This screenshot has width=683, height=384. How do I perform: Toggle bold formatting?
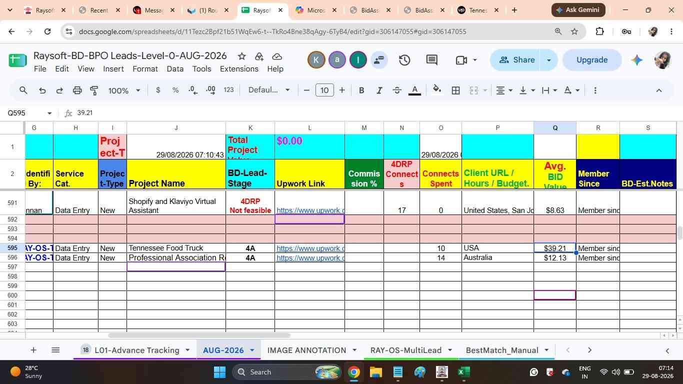tap(361, 90)
